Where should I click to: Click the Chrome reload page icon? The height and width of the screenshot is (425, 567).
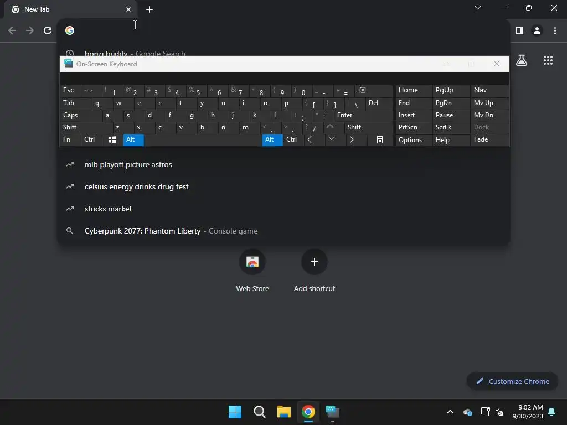(x=48, y=30)
